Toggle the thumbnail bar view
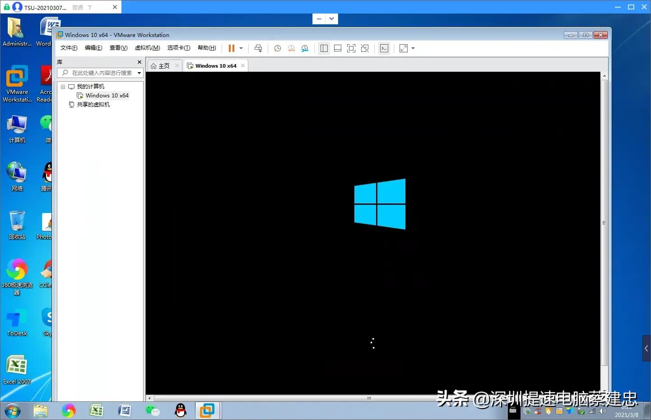 click(337, 48)
